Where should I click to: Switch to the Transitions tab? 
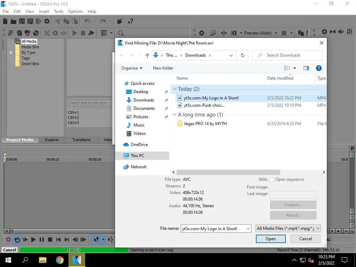coord(81,140)
